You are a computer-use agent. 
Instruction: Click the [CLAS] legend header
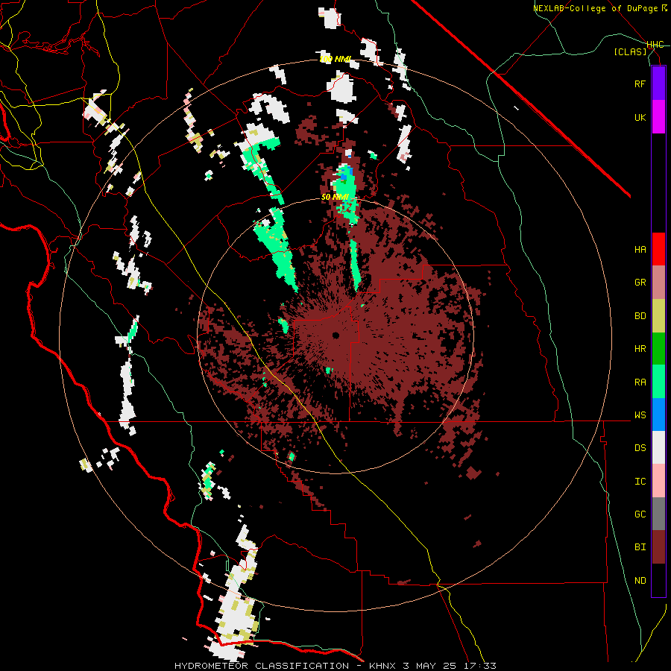pyautogui.click(x=630, y=51)
